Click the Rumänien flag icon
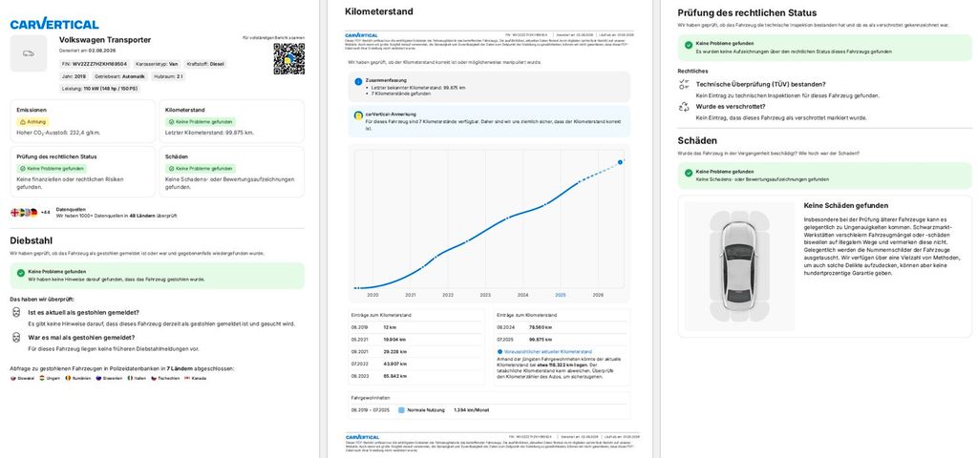 pos(68,378)
